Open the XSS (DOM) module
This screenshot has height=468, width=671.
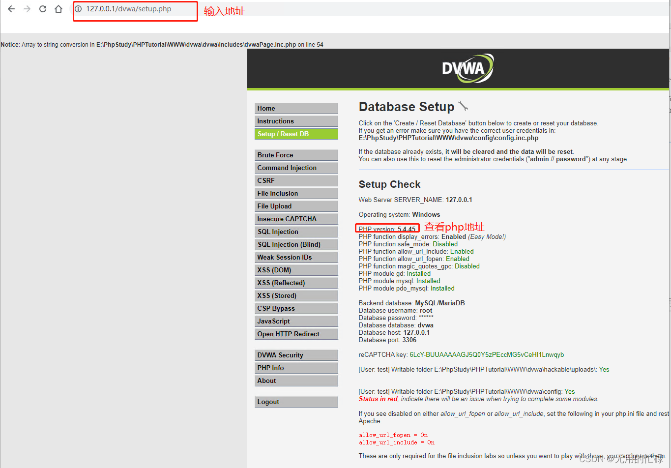point(296,270)
